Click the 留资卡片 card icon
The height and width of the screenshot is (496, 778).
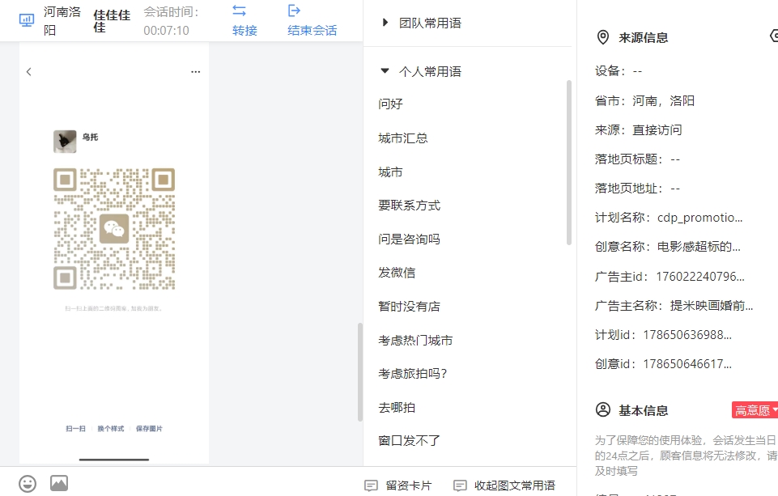(x=371, y=485)
